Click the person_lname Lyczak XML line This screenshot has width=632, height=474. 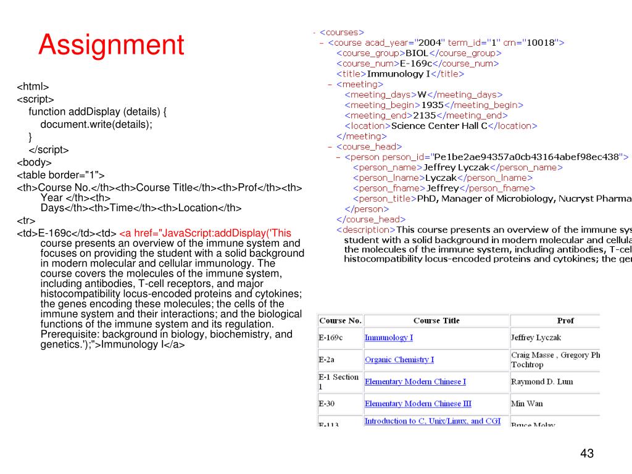pos(443,178)
